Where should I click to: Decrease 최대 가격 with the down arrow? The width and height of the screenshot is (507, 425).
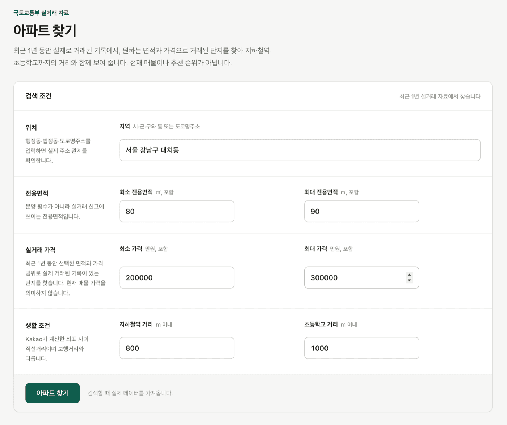[409, 280]
